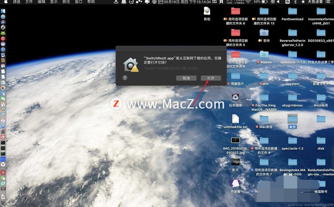Screen dimensions: 334x207
Task: Open the 编辑 menu
Action: 41,2
